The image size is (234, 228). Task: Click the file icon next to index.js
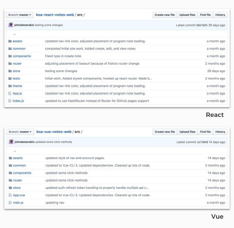point(11,101)
